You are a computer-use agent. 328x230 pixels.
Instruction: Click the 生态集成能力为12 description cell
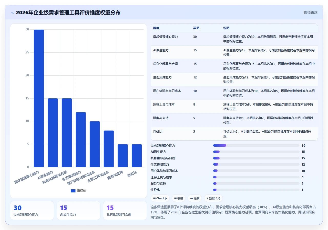click(269, 79)
